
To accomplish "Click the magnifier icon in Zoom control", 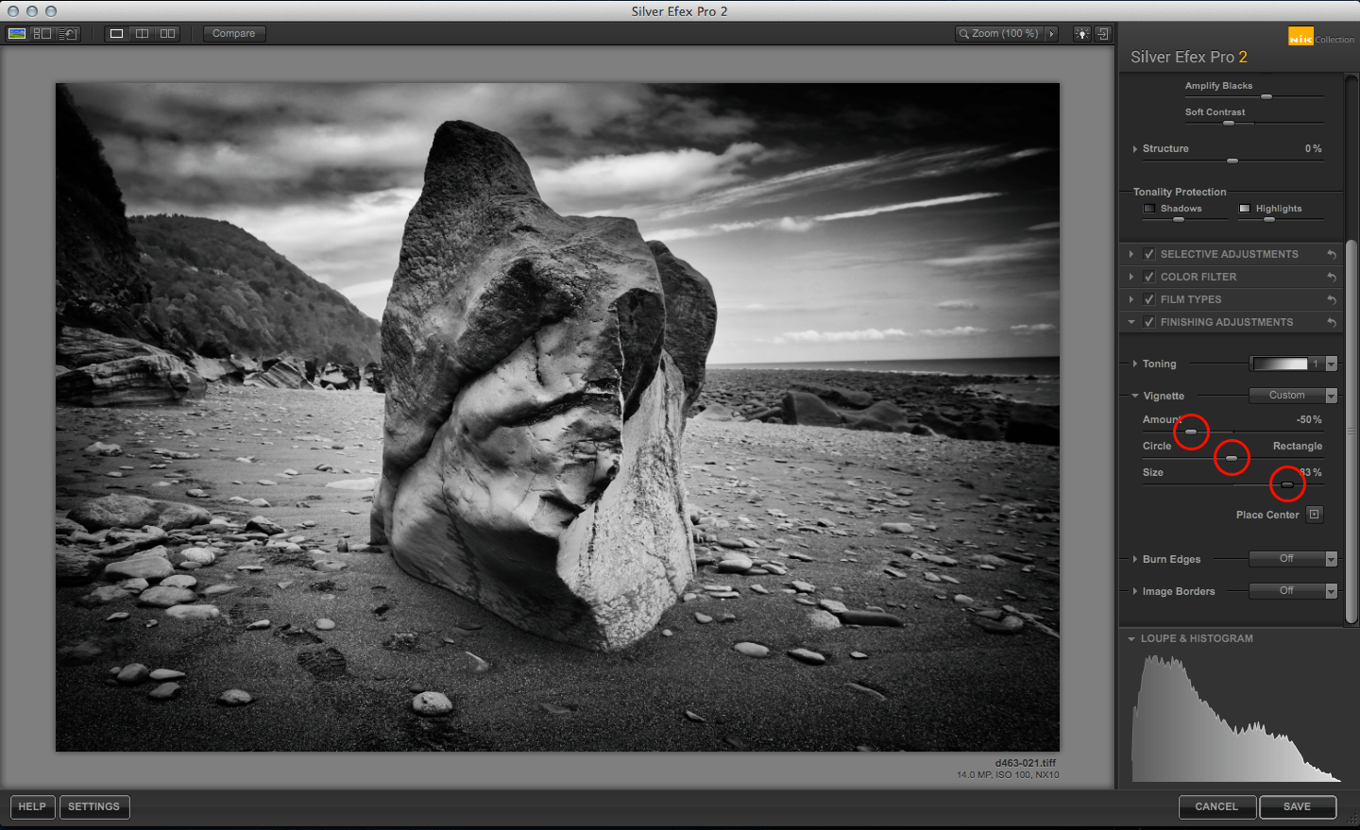I will (964, 33).
